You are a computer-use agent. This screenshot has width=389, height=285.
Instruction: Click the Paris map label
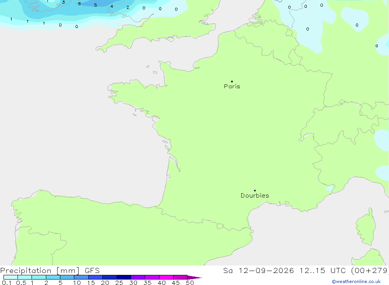click(x=232, y=86)
